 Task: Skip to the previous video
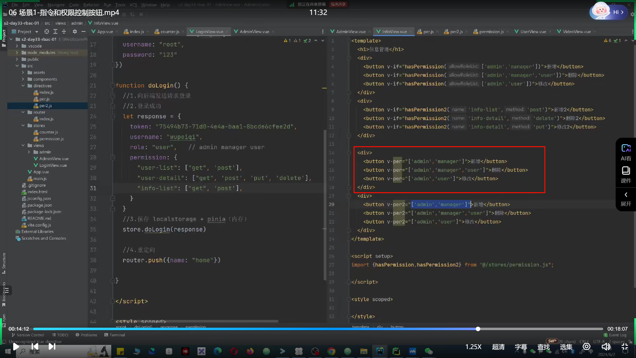click(35, 347)
